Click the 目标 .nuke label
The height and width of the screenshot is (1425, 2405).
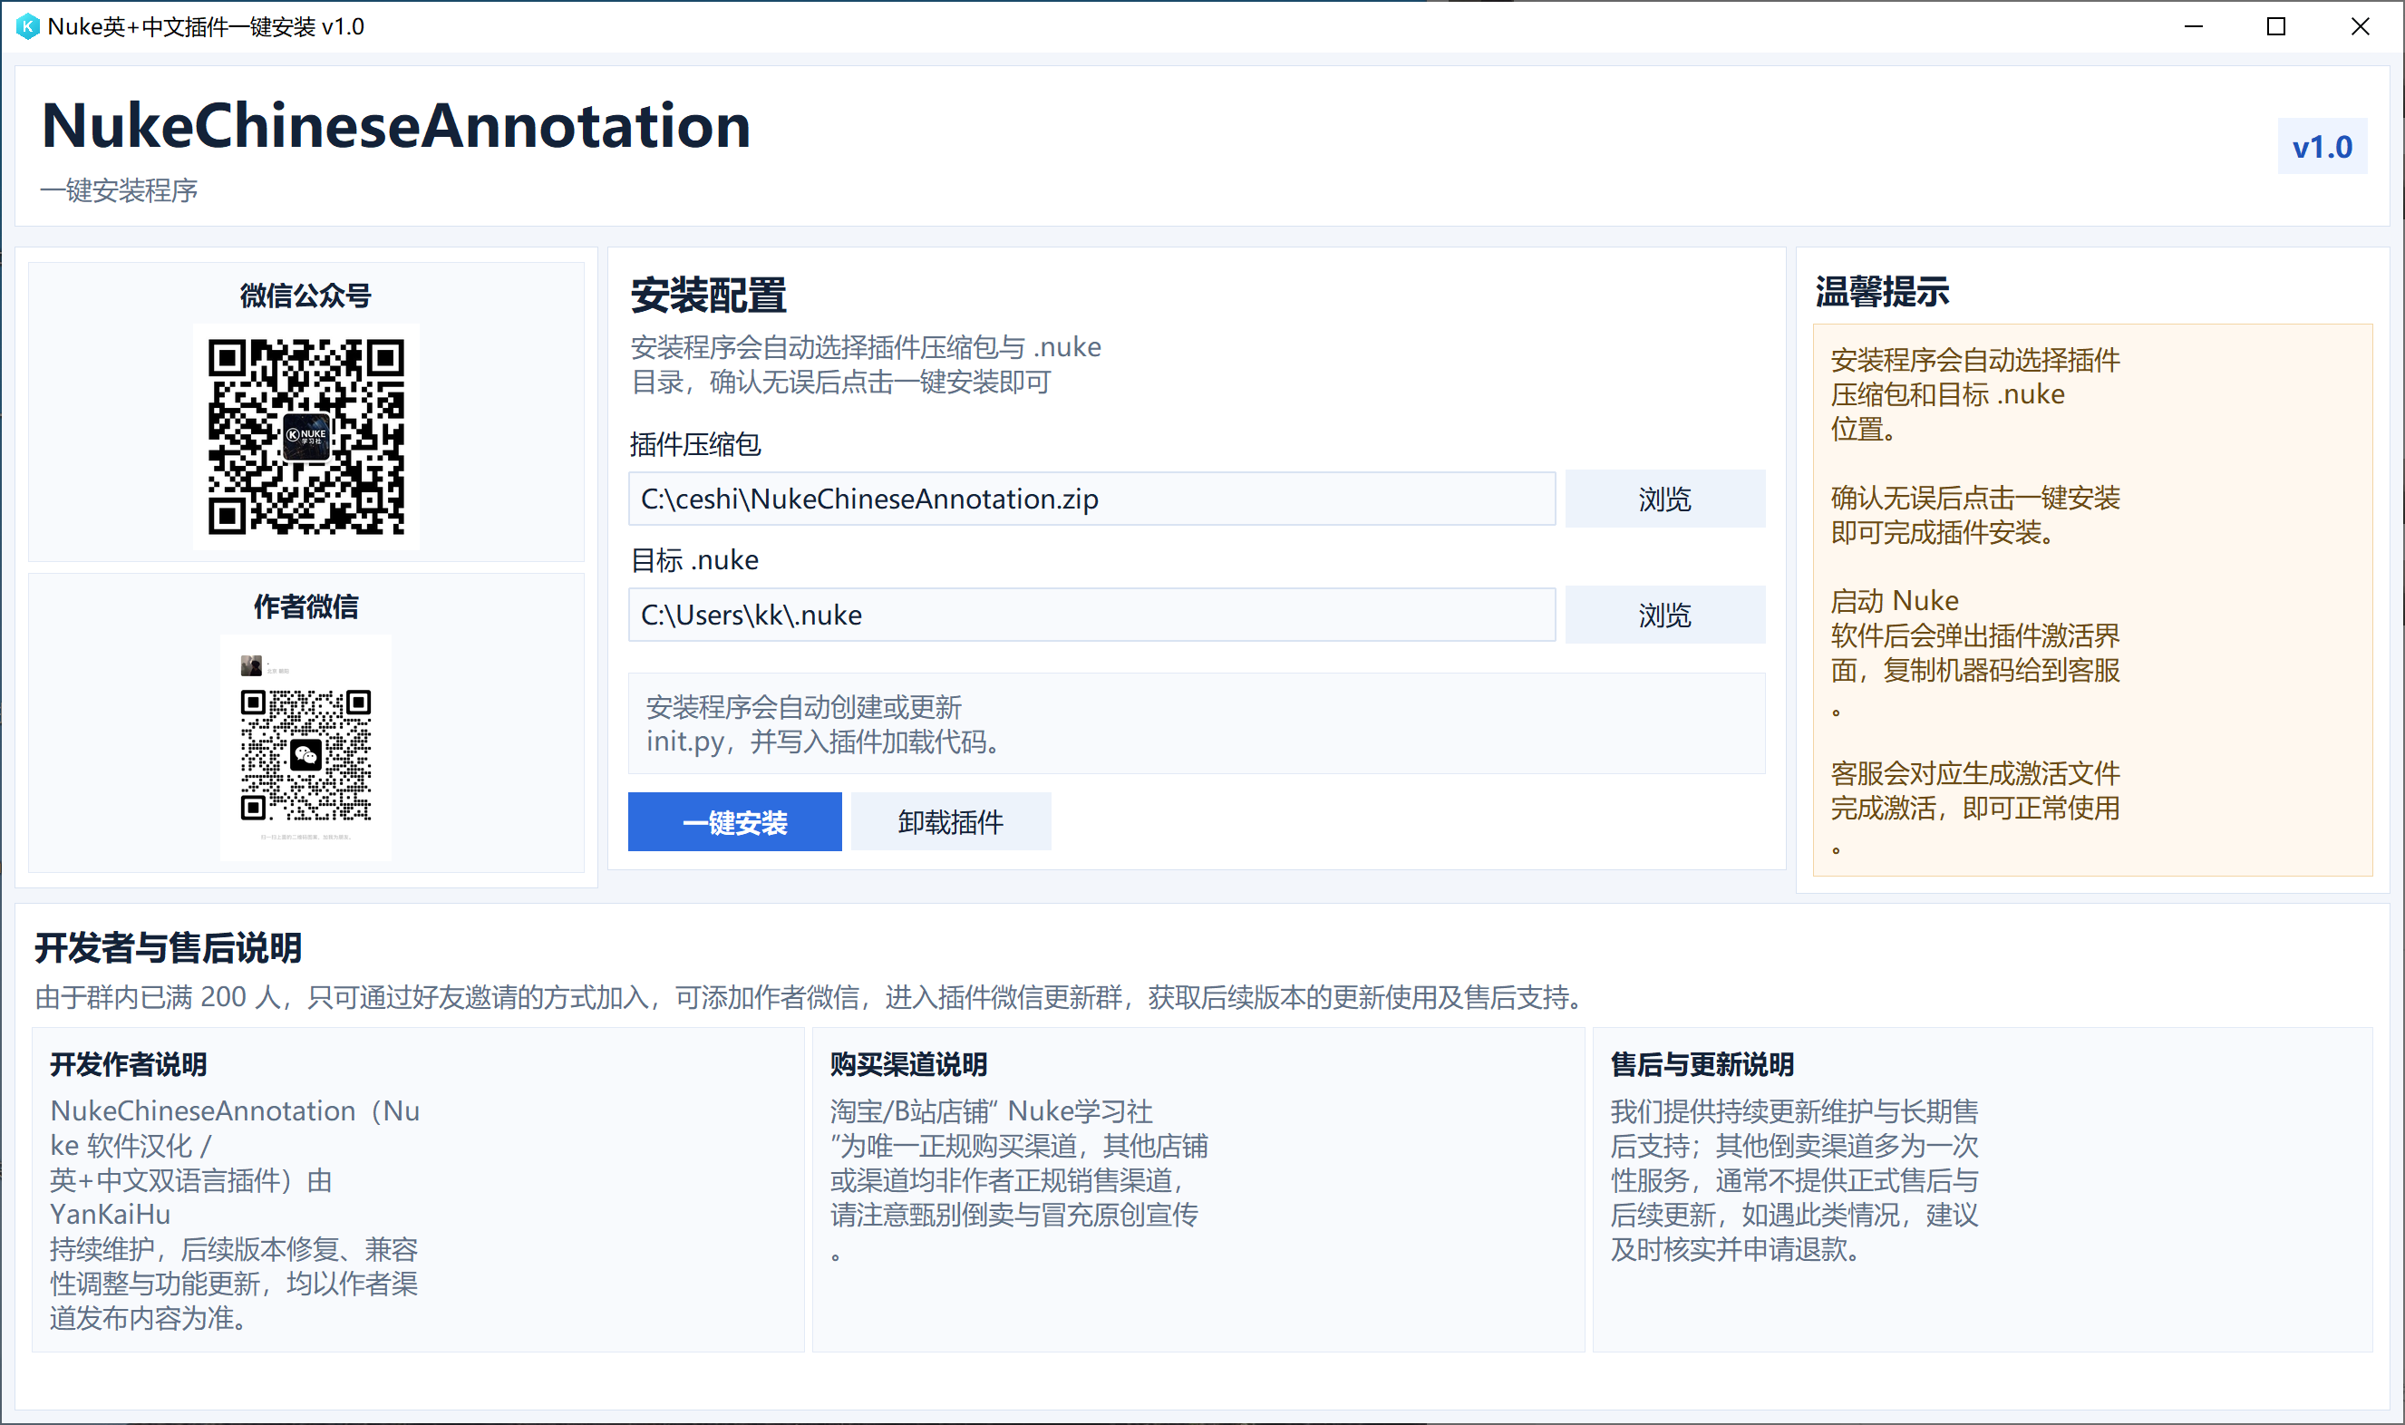[x=694, y=560]
